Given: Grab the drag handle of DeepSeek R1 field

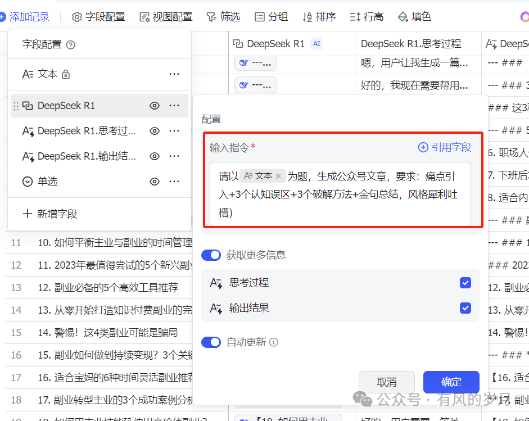Looking at the screenshot, I should pos(16,106).
